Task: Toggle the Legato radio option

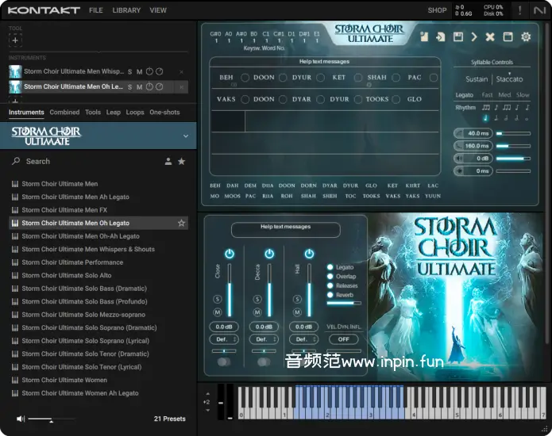Action: [330, 267]
